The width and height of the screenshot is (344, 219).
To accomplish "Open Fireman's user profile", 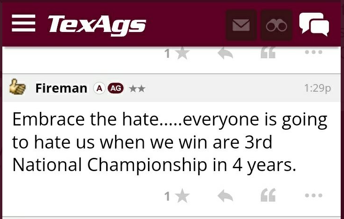I will 61,88.
